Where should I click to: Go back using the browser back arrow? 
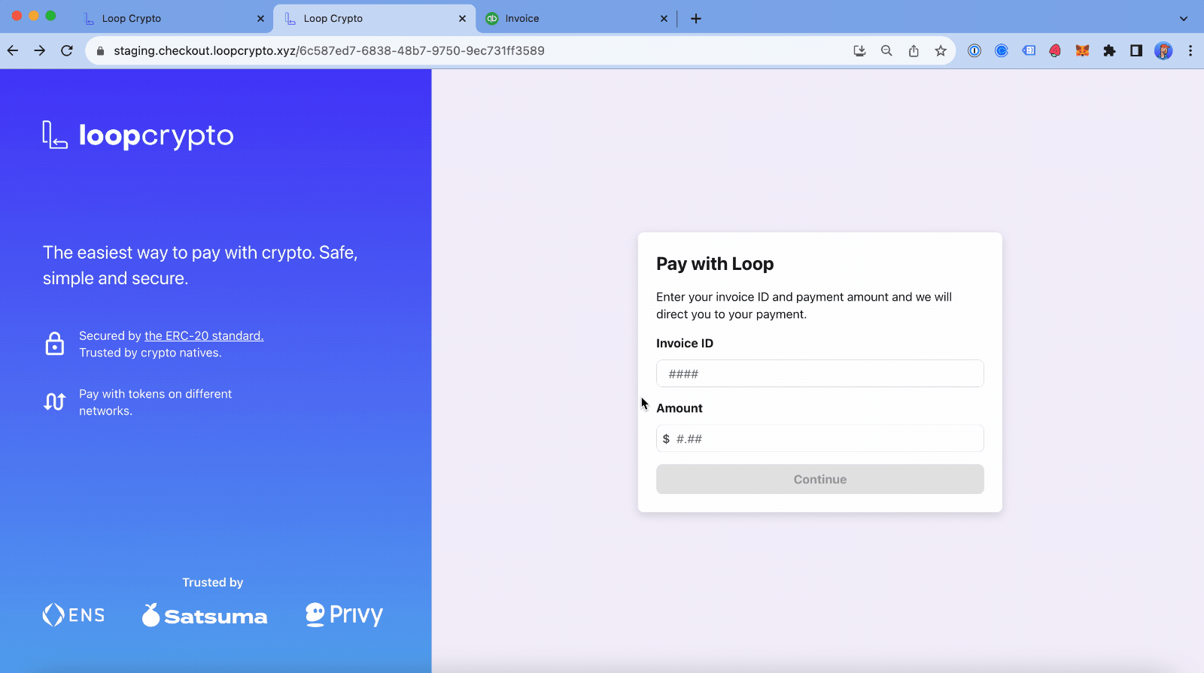(x=13, y=50)
